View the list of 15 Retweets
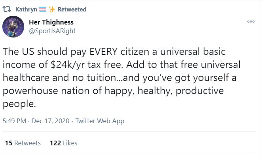Viewport: 265px width, 158px height. coord(23,143)
